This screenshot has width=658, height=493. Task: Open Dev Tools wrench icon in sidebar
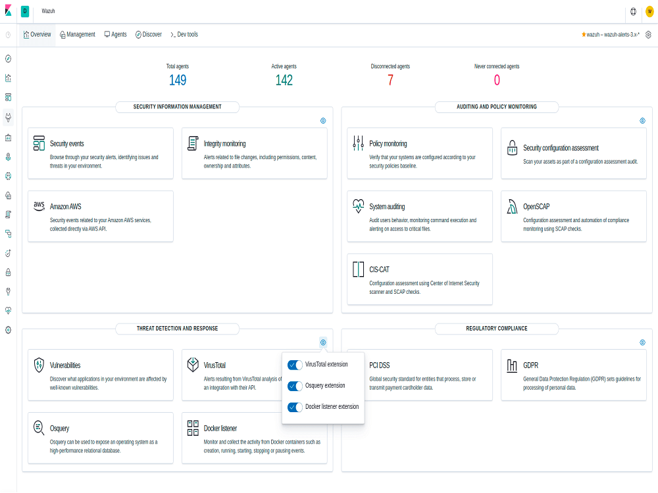point(8,292)
